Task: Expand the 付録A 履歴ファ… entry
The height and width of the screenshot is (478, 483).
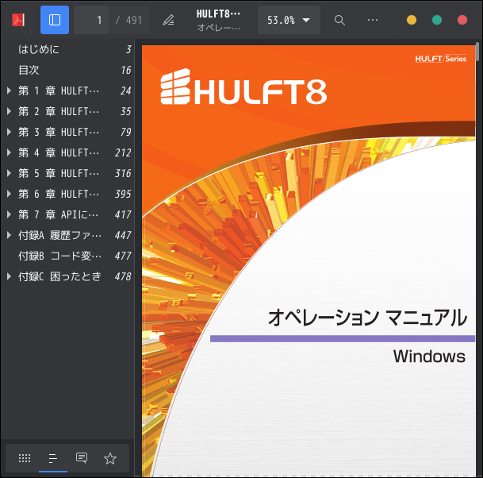Action: [9, 235]
